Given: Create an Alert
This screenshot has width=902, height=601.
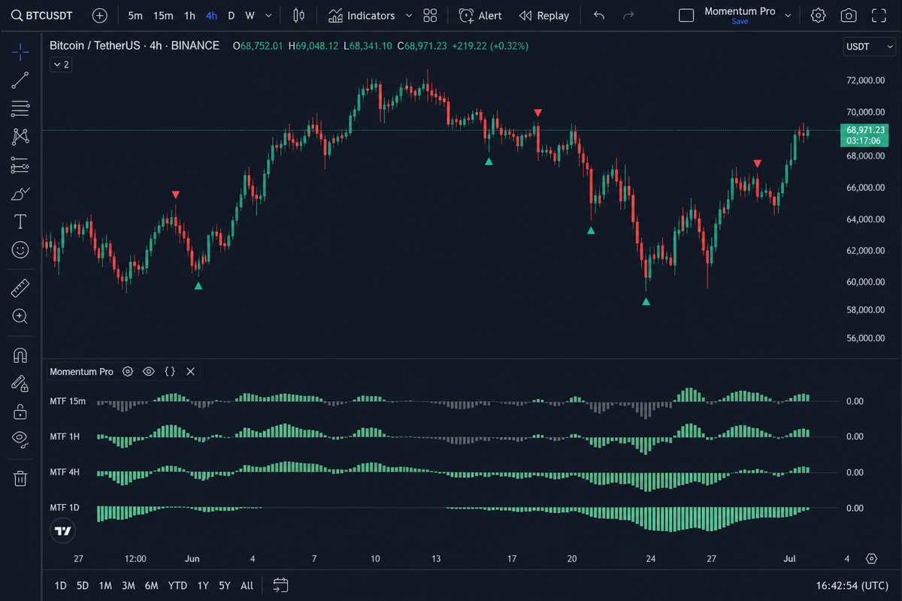Looking at the screenshot, I should (480, 15).
